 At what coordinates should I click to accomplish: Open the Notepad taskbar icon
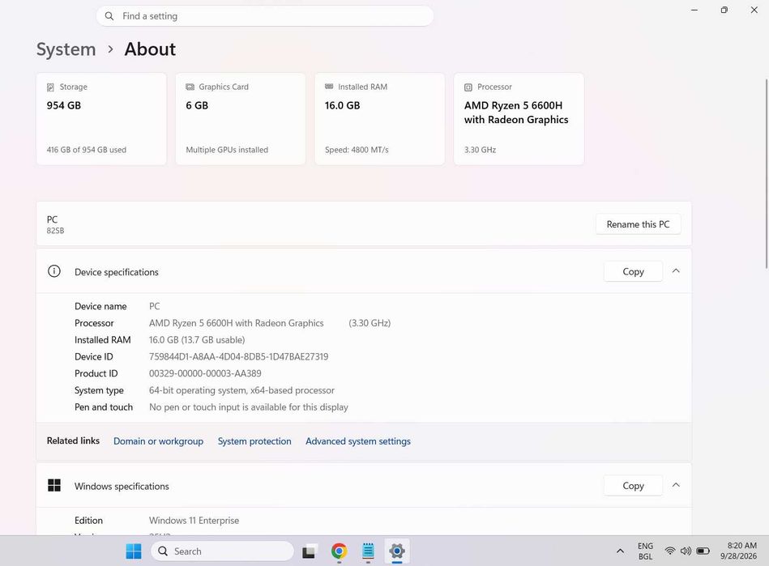click(x=368, y=551)
